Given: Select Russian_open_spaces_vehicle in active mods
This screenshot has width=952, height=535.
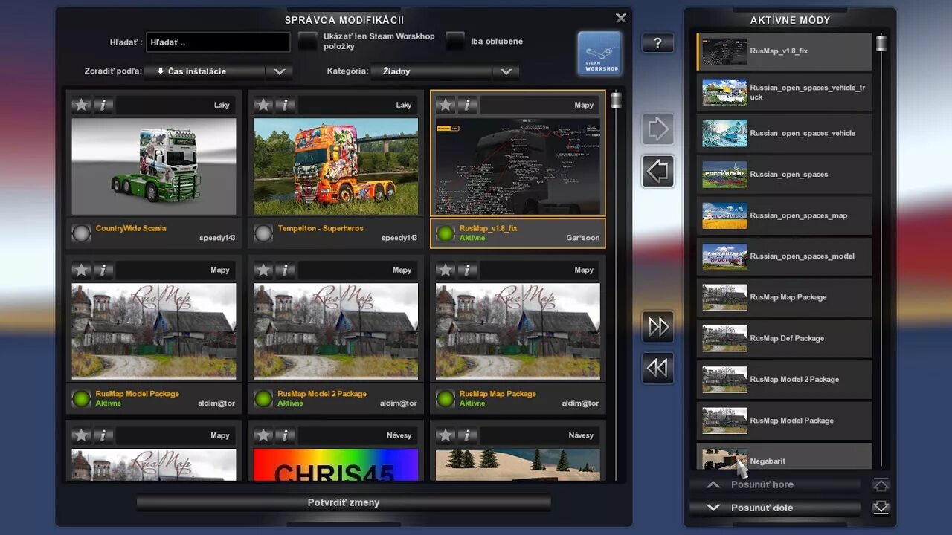Looking at the screenshot, I should (x=785, y=133).
